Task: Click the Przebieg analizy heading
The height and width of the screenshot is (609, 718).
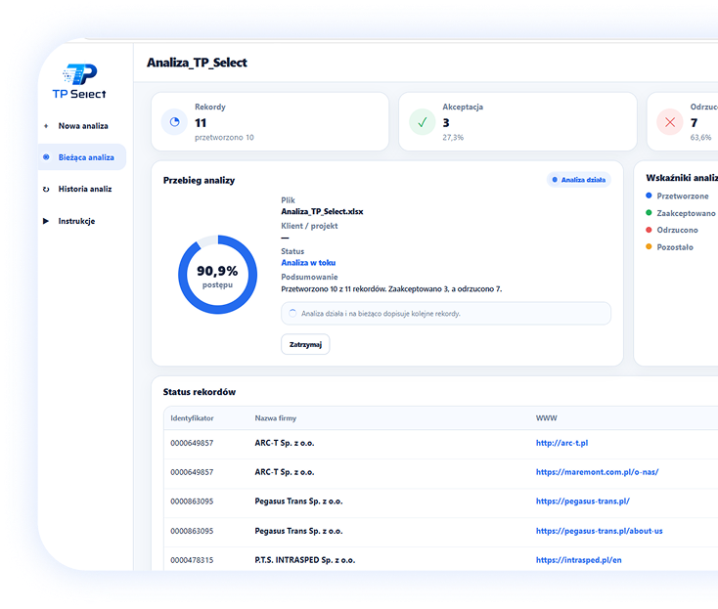Action: pos(199,181)
